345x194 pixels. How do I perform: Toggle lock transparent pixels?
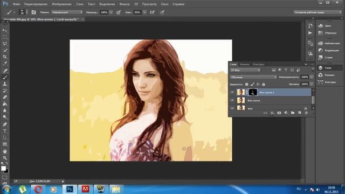[247, 84]
